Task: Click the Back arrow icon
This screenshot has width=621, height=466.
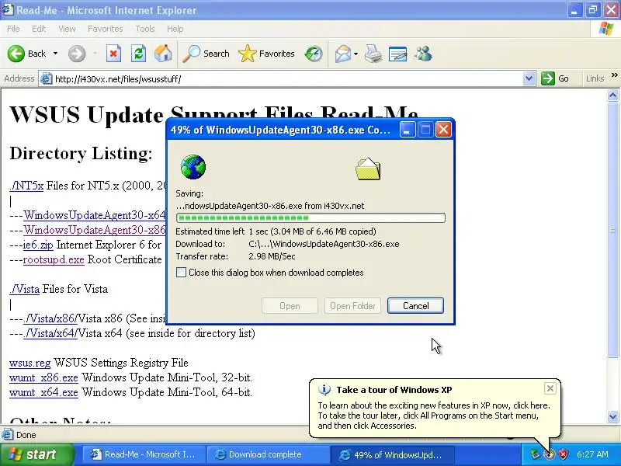Action: click(16, 54)
